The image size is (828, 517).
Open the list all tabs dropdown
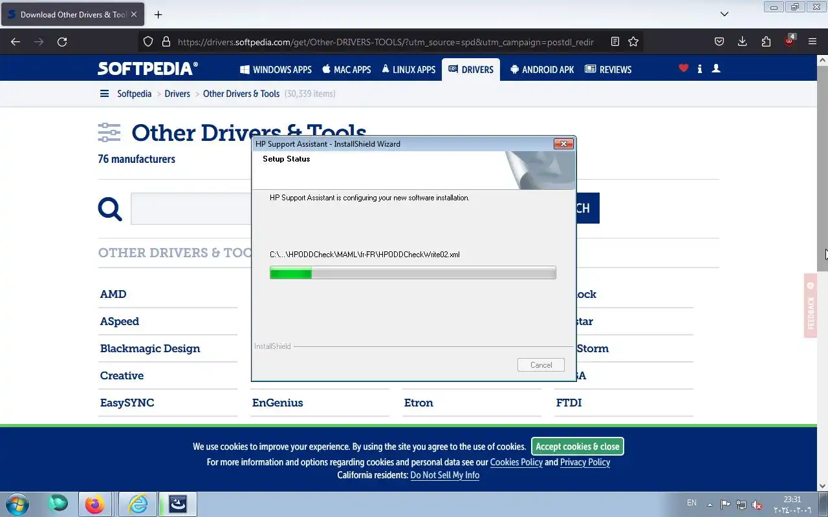pos(724,14)
